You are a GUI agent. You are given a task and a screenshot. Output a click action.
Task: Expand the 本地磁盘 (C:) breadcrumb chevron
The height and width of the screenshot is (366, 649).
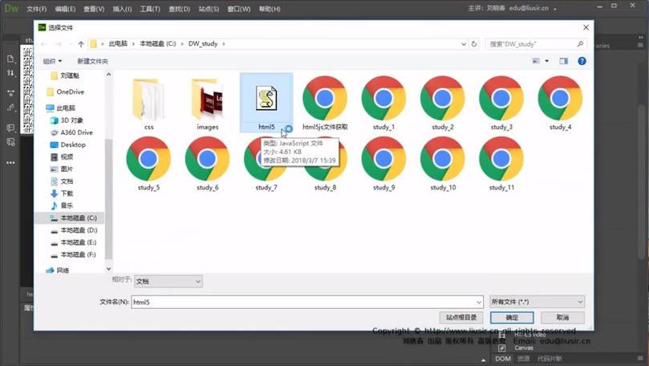pos(181,44)
